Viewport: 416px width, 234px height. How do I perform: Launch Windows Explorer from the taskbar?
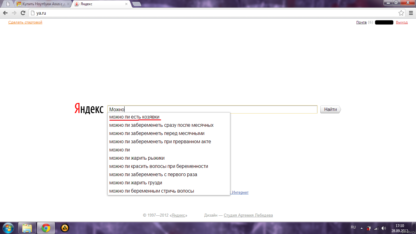tap(27, 228)
